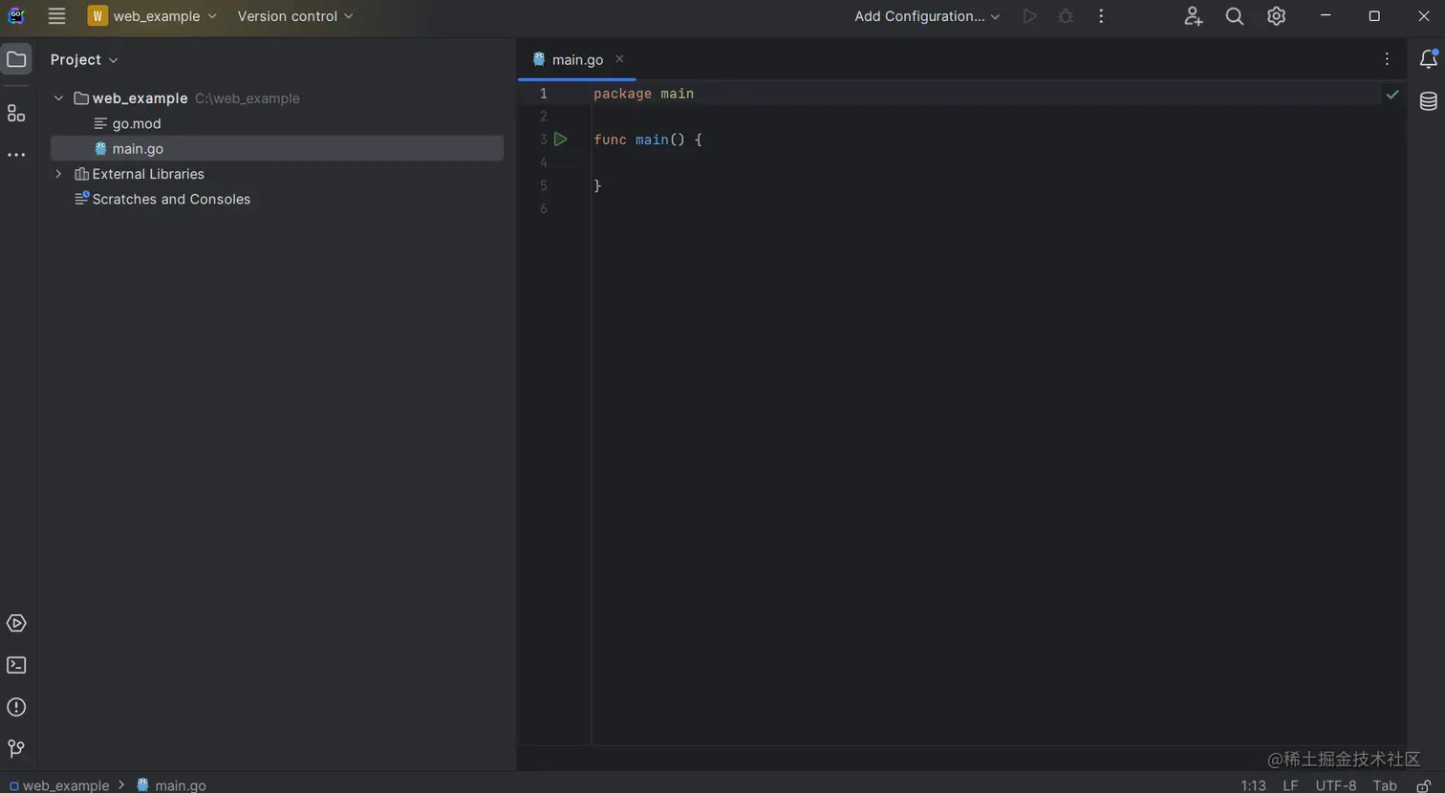Viewport: 1445px width, 793px height.
Task: Click the closing brace on line 5
Action: coord(597,185)
